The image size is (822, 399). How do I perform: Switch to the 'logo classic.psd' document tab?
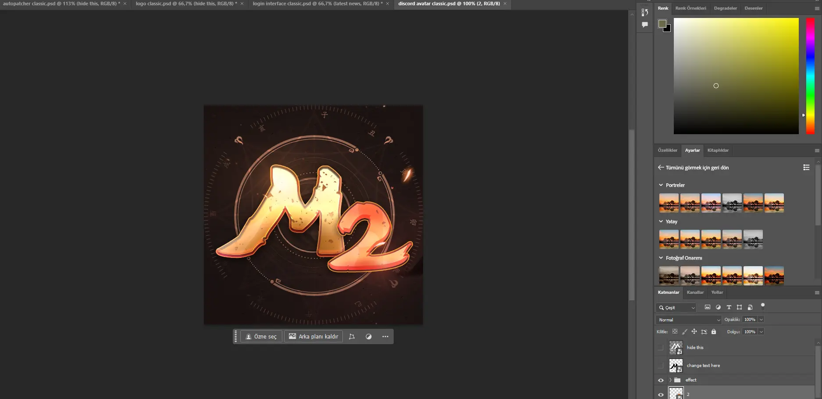click(186, 4)
